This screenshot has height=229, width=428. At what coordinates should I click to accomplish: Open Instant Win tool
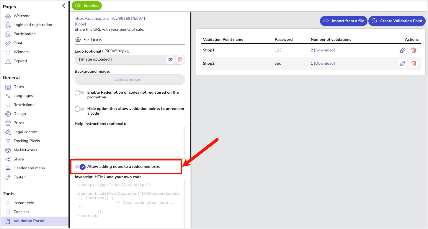pyautogui.click(x=24, y=203)
